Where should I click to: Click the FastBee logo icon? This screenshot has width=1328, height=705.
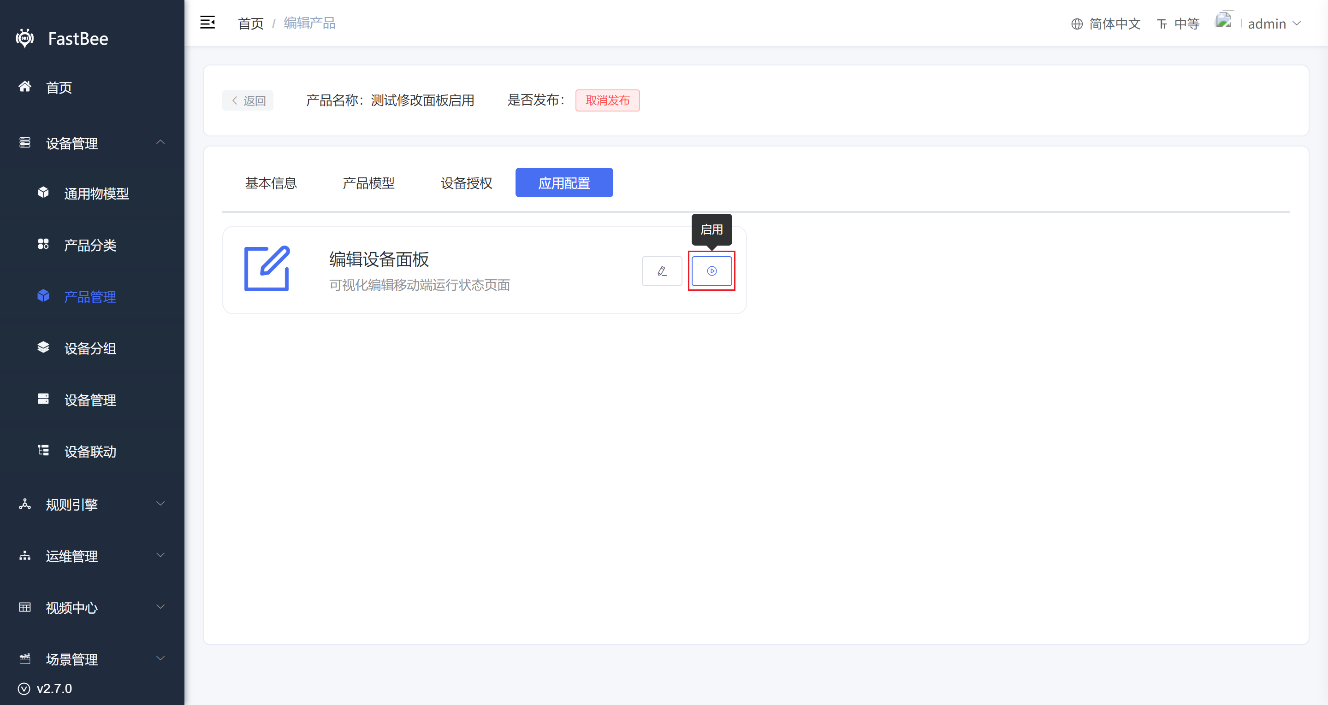click(x=25, y=38)
